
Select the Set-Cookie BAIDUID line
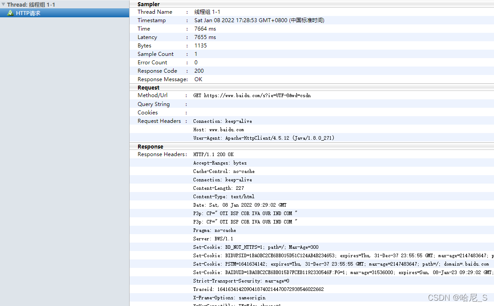click(344, 273)
